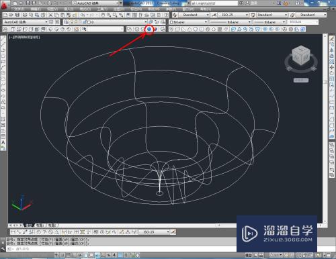This screenshot has height=259, width=336.
Task: Click the 3D Move tool
Action: 284,29
